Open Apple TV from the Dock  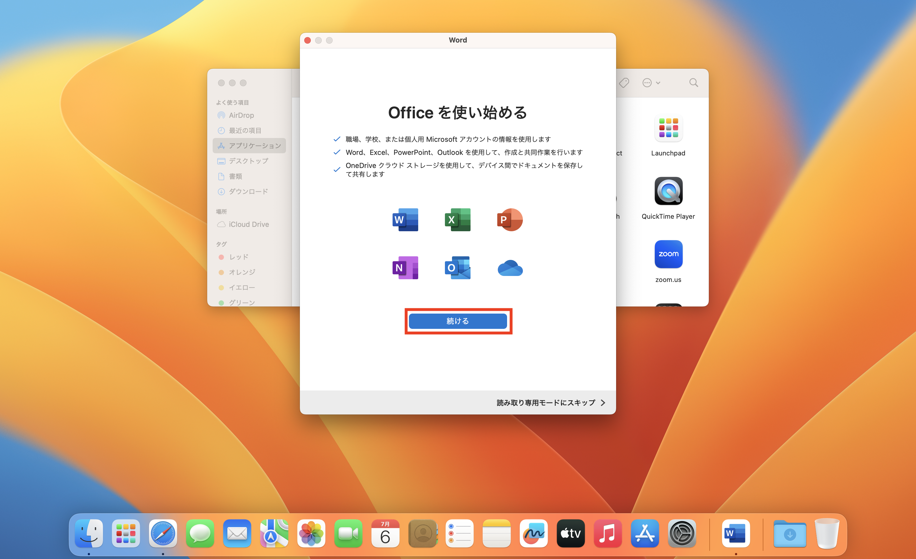click(x=571, y=534)
